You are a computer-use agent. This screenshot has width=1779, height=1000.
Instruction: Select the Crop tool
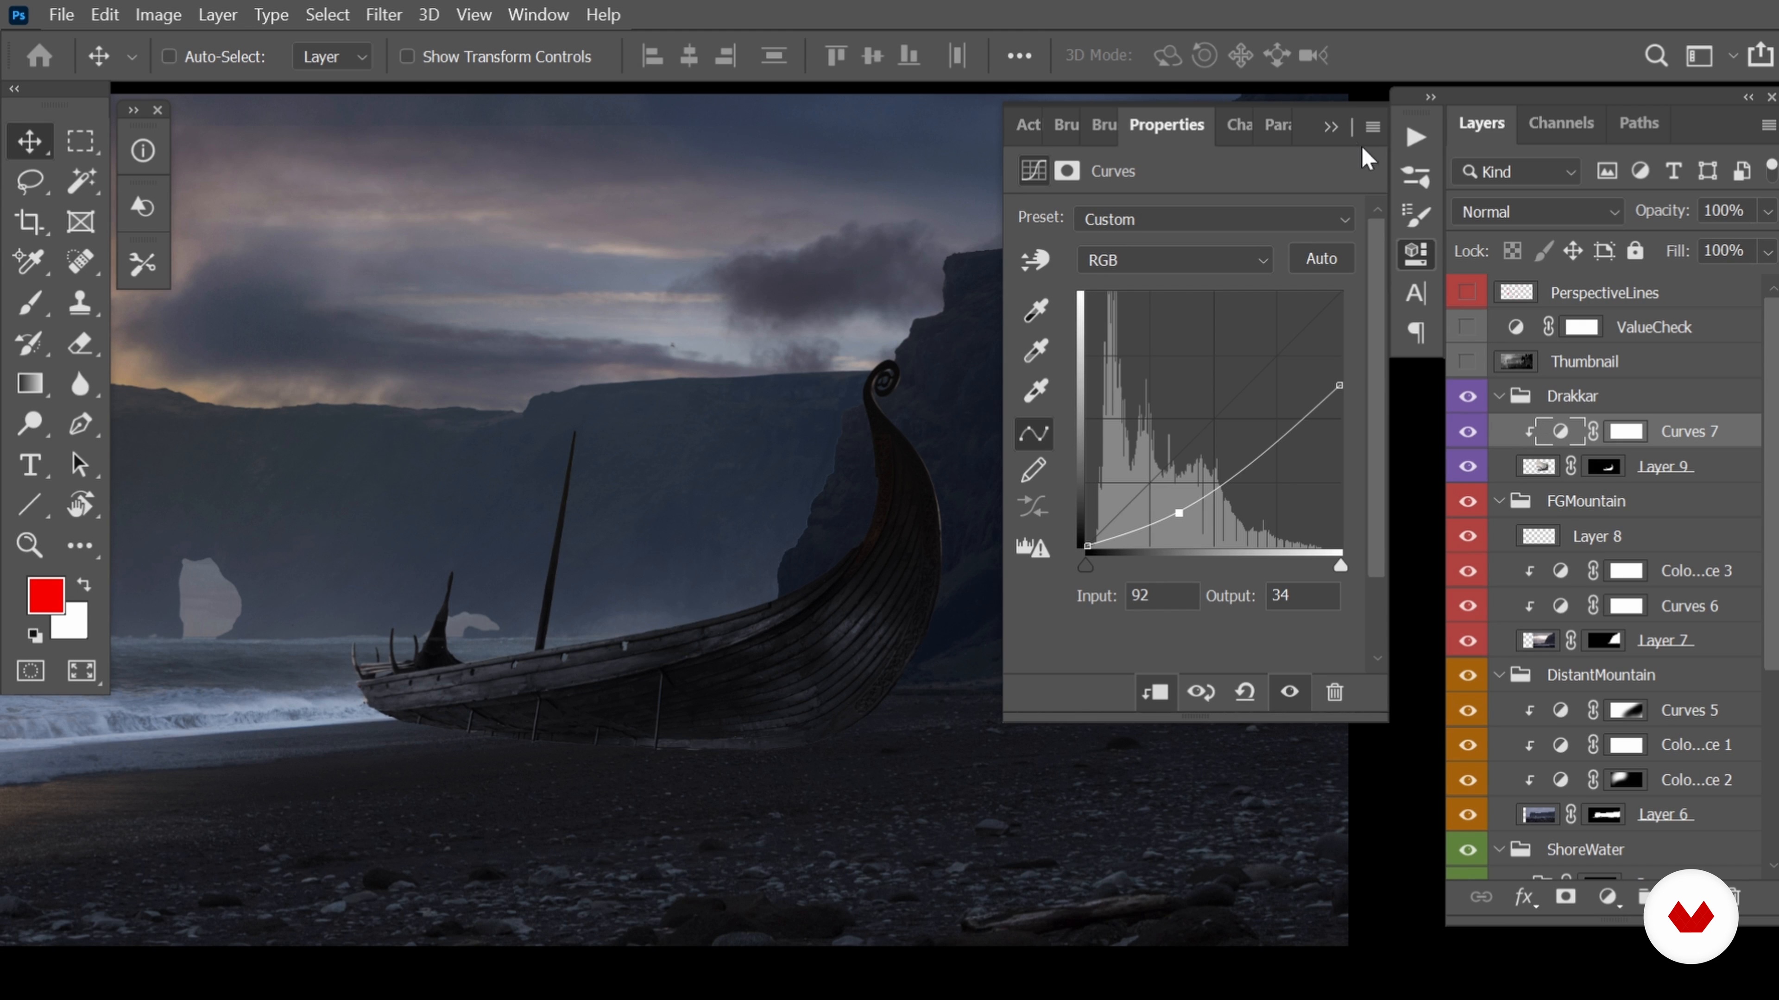pos(30,222)
